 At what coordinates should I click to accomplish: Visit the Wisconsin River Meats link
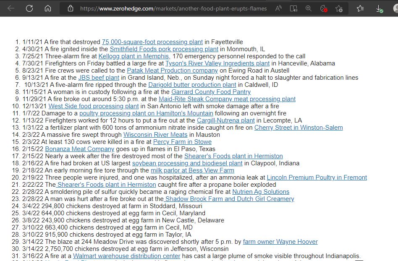click(155, 134)
